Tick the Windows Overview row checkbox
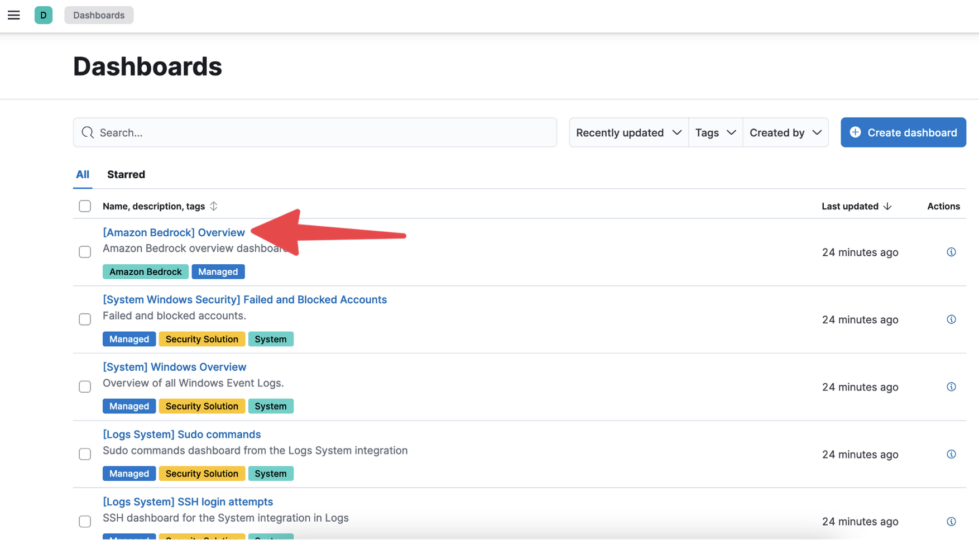979x544 pixels. click(85, 387)
